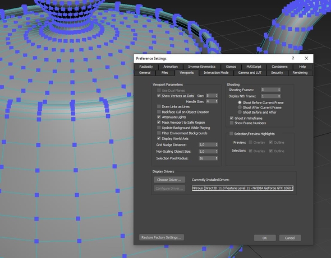The image size is (331, 258).
Task: Click the help question mark icon
Action: pyautogui.click(x=293, y=58)
